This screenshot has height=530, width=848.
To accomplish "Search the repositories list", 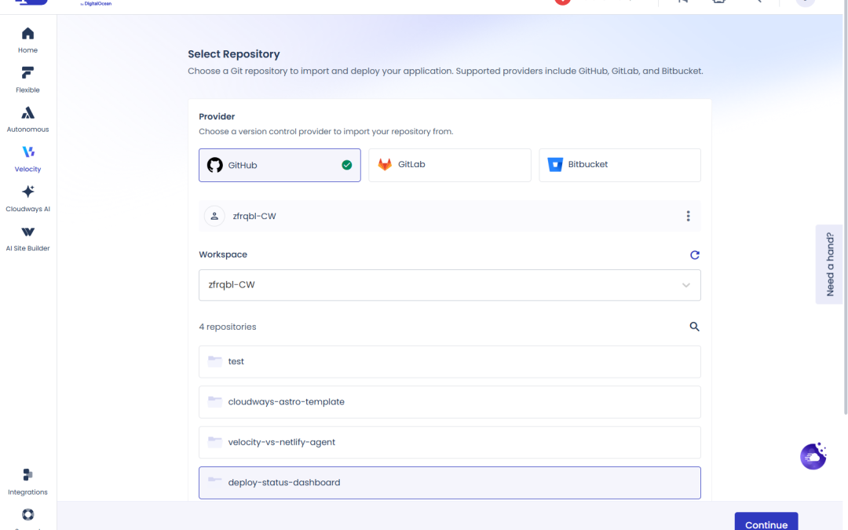I will [694, 327].
